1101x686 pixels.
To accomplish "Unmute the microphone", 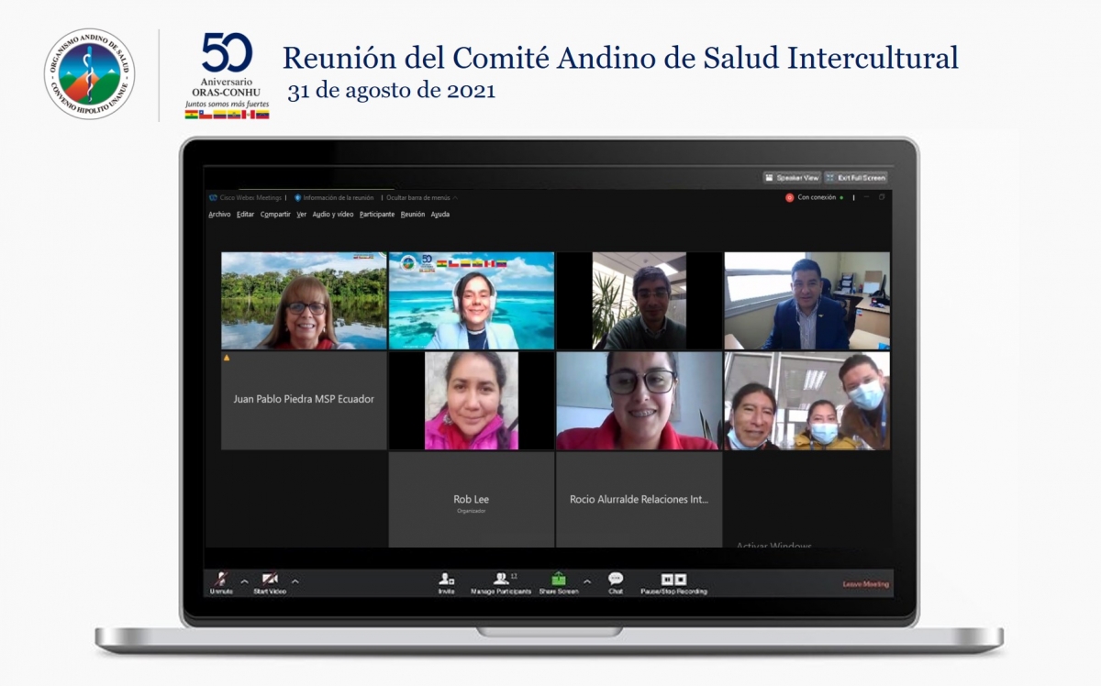I will (220, 580).
